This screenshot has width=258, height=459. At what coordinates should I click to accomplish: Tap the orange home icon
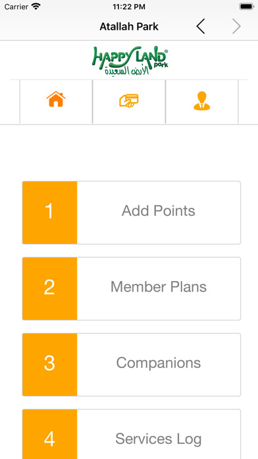(56, 99)
